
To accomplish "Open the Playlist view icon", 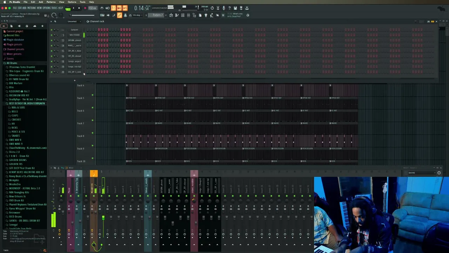I will 171,15.
